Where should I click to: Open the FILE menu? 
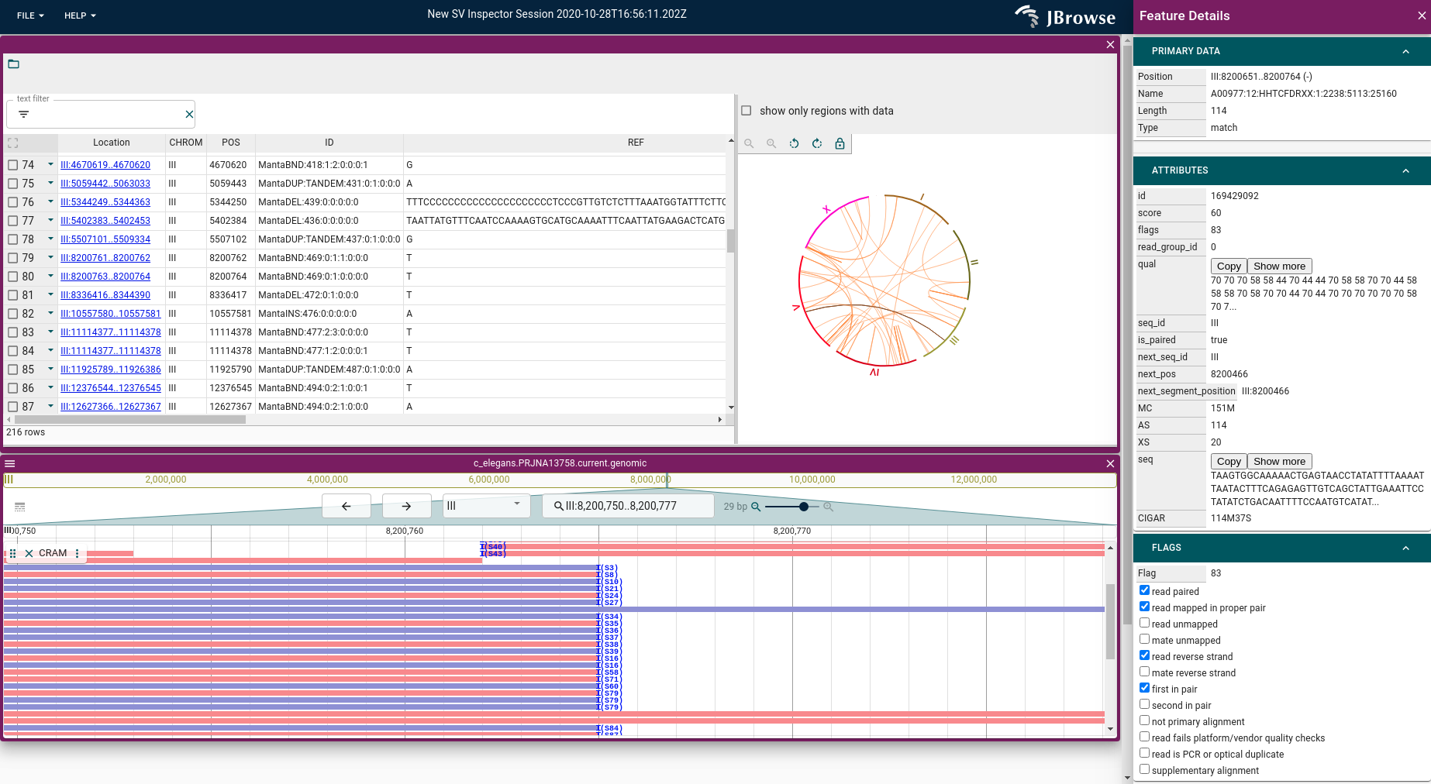click(30, 15)
